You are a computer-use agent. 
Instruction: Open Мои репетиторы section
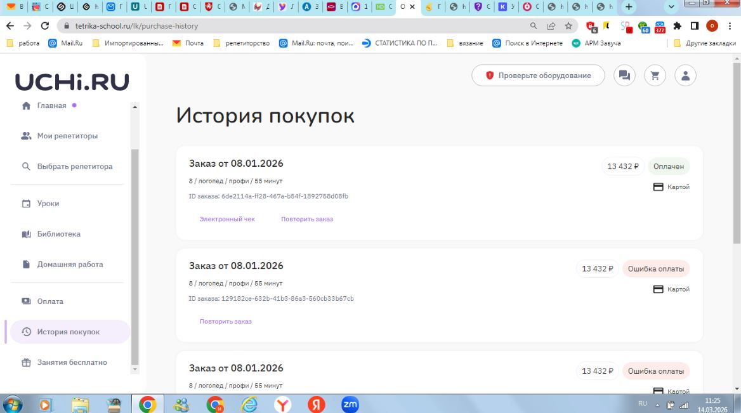point(67,136)
